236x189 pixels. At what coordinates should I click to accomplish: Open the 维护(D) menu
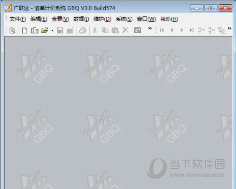click(x=102, y=19)
